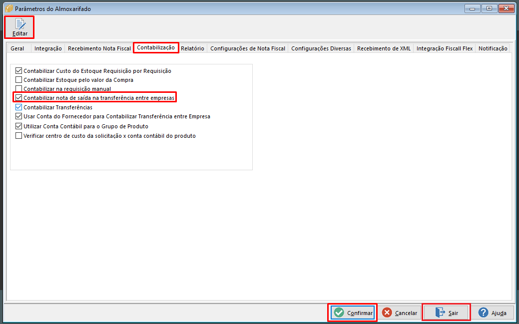
Task: Enable Contabilizar na requisição manual checkbox
Action: point(19,89)
